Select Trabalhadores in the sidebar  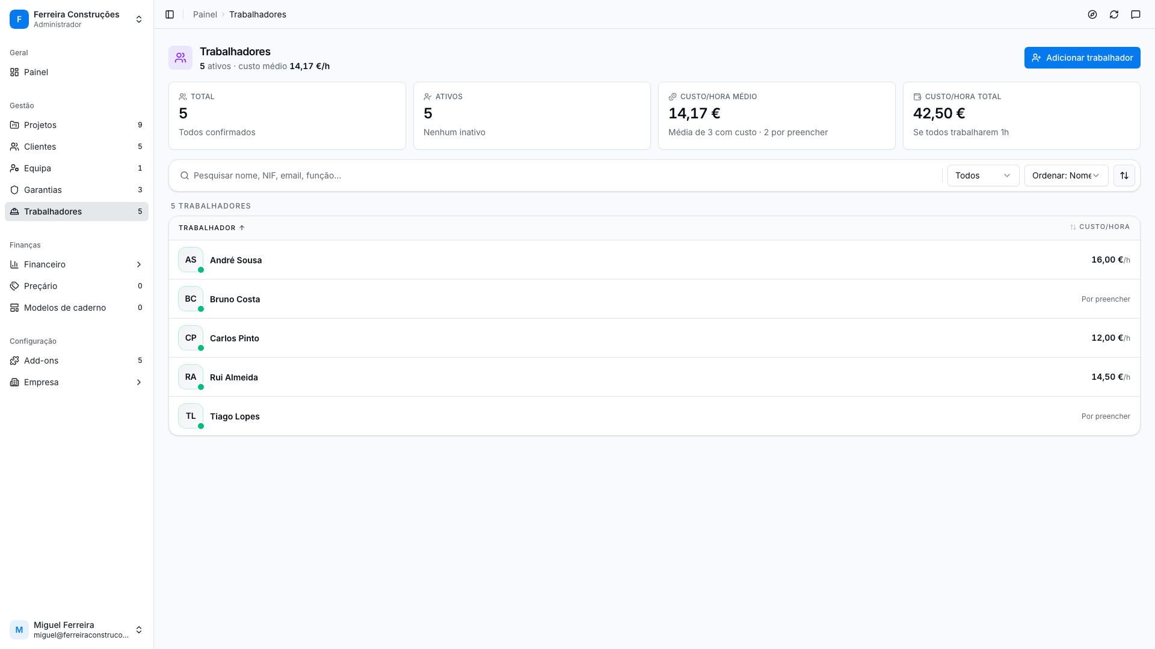76,212
